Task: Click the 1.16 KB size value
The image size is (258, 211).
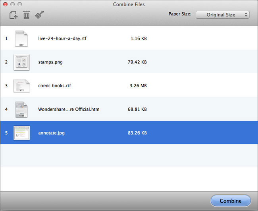Action: point(139,38)
